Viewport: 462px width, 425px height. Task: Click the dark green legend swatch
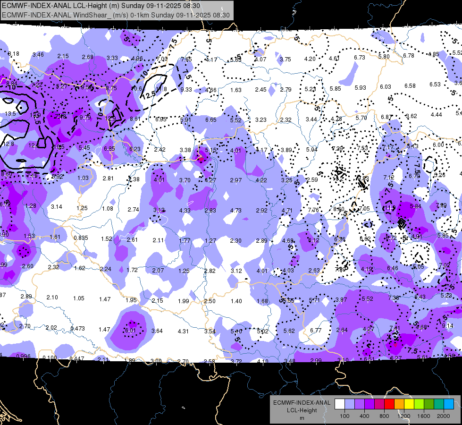(429, 404)
